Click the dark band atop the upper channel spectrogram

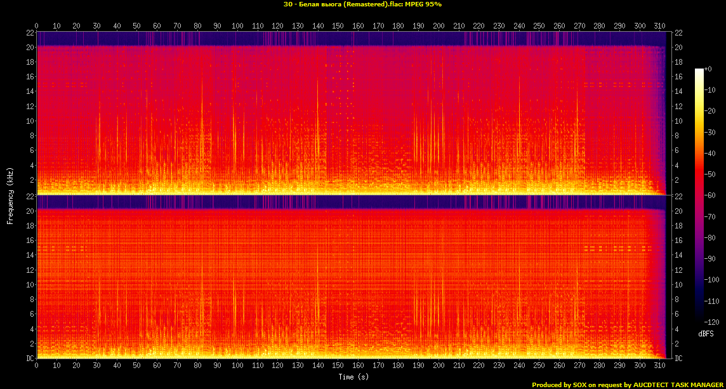[349, 38]
